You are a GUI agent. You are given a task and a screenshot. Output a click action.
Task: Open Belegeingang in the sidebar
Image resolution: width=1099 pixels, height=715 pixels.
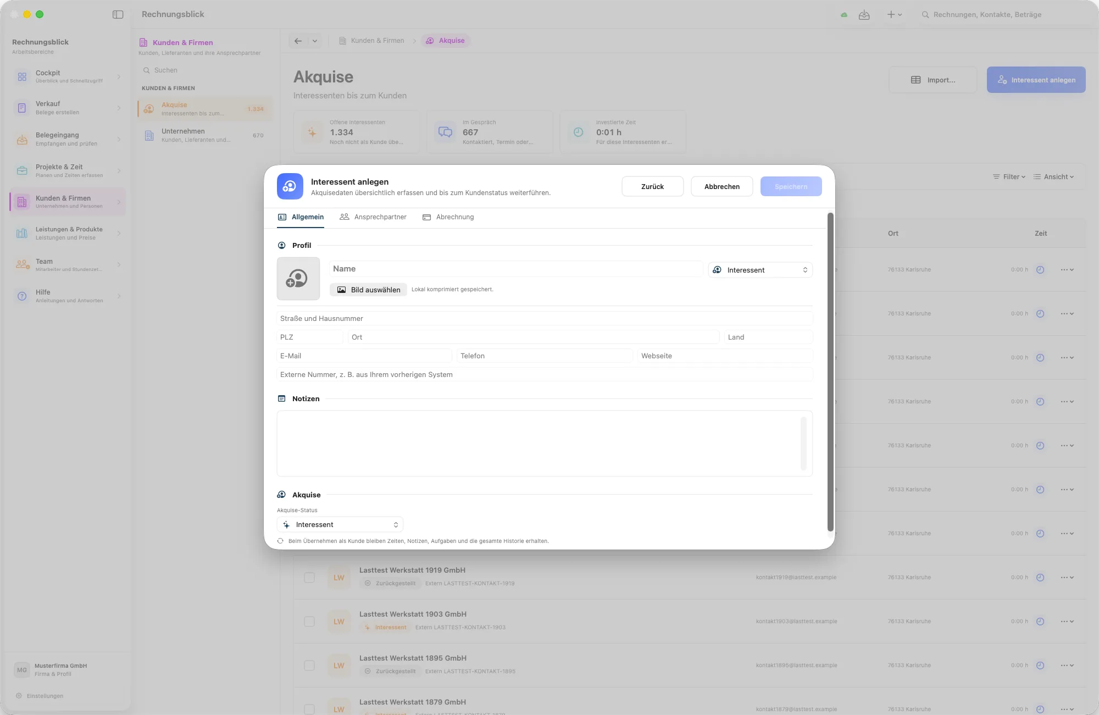[68, 139]
